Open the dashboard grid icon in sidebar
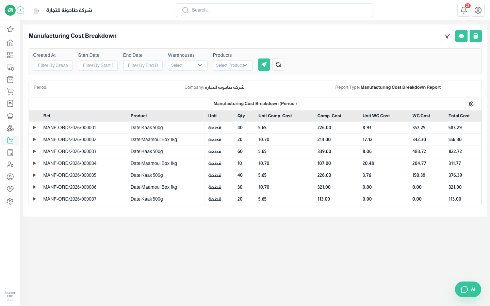The width and height of the screenshot is (490, 306). [x=10, y=55]
